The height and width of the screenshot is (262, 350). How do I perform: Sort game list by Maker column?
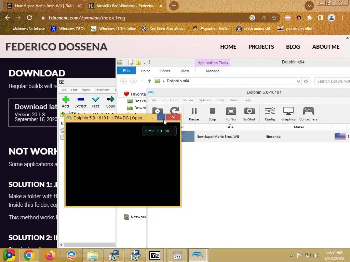pos(299,127)
